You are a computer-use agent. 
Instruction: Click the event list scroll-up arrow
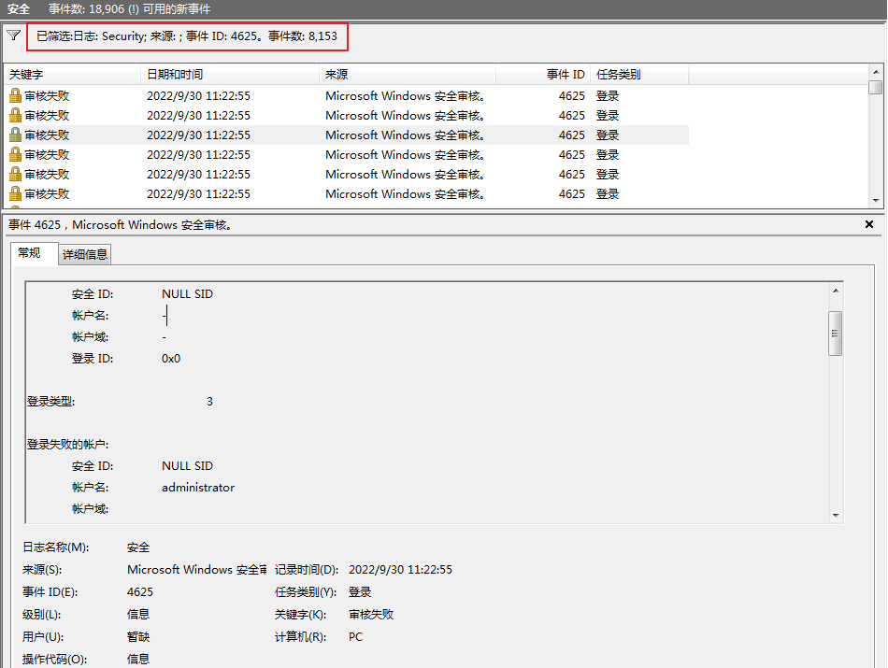tap(875, 72)
